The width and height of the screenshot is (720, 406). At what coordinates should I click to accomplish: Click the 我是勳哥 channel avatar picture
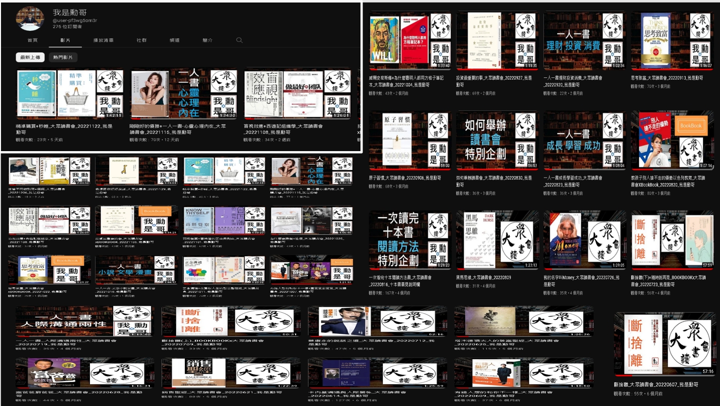(x=30, y=18)
